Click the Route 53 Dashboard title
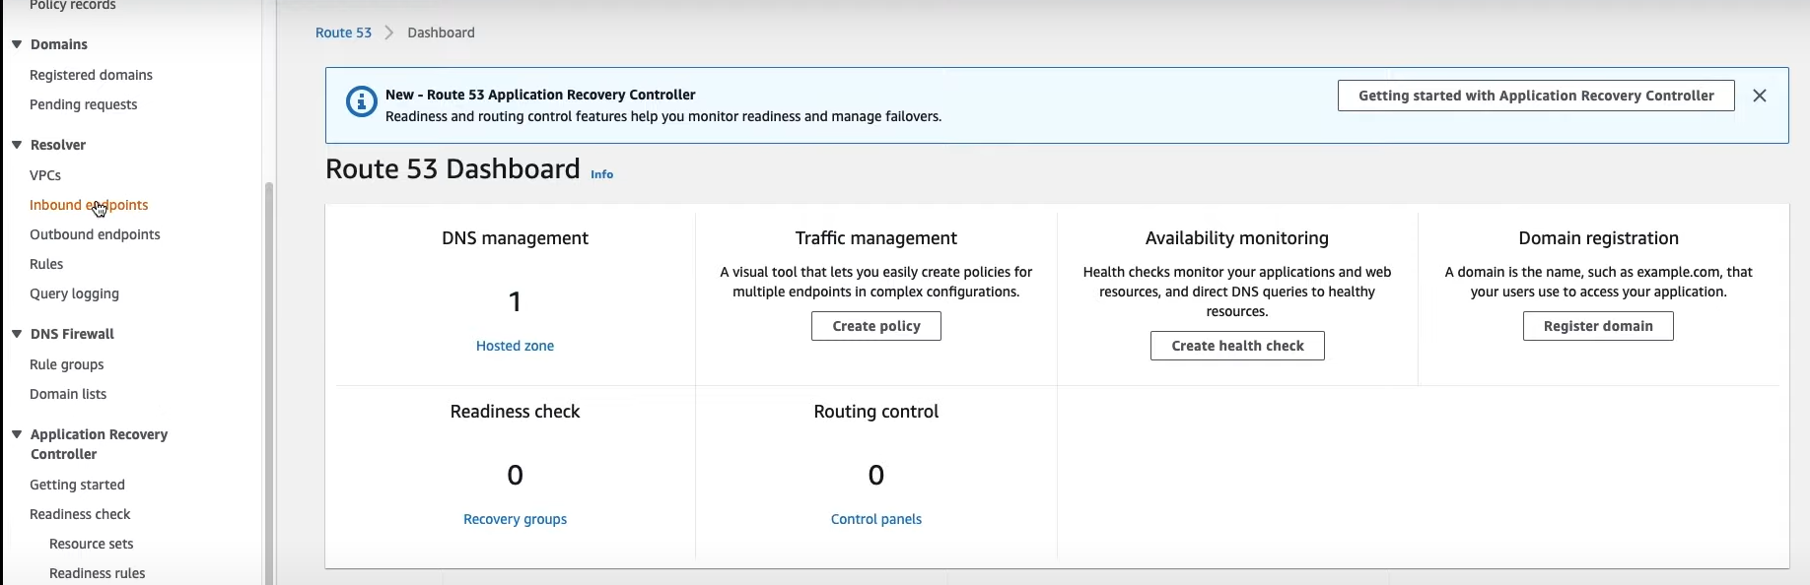This screenshot has height=585, width=1810. tap(452, 169)
